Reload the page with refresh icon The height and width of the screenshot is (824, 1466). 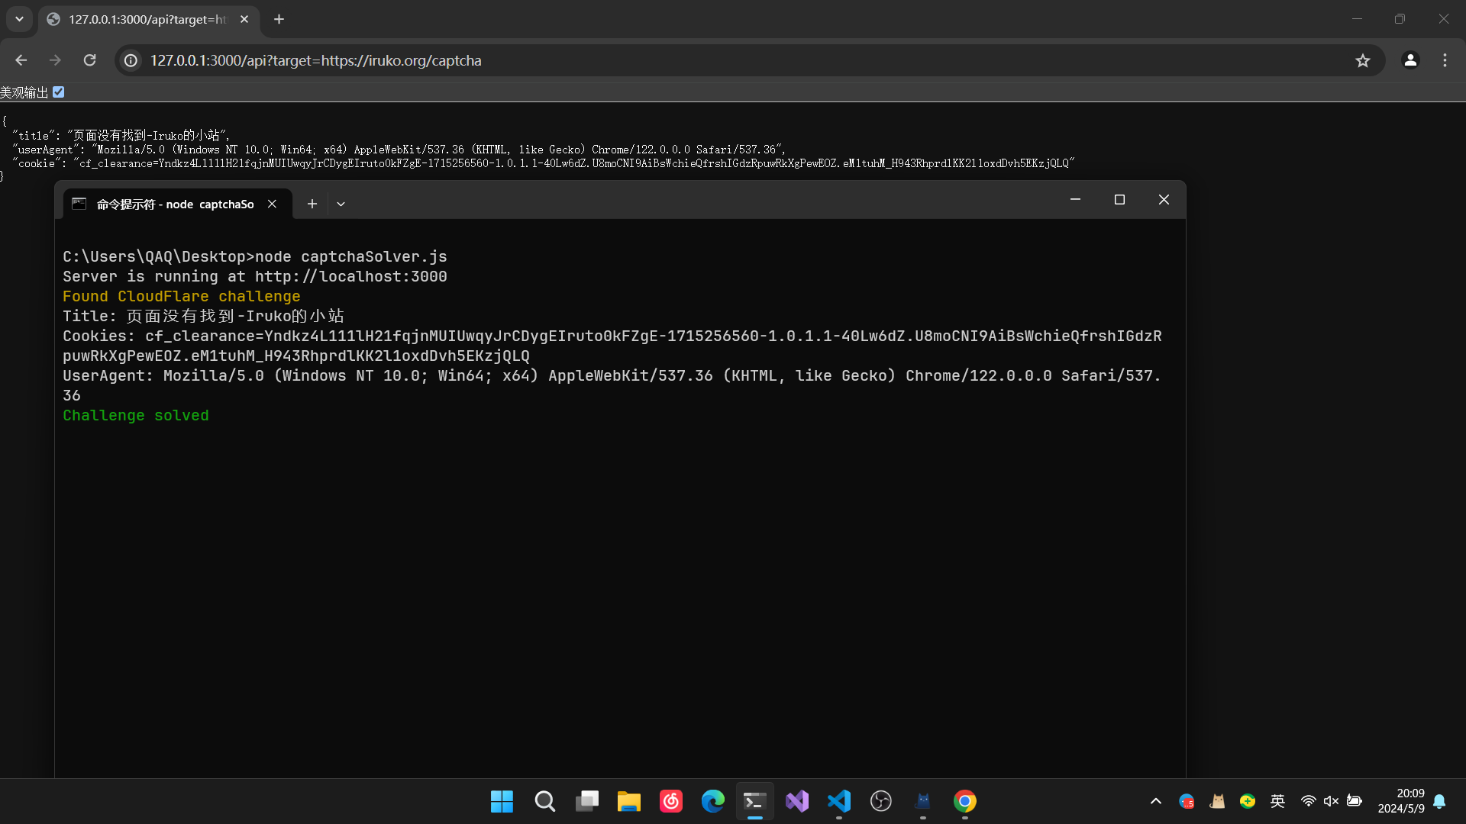(x=89, y=60)
